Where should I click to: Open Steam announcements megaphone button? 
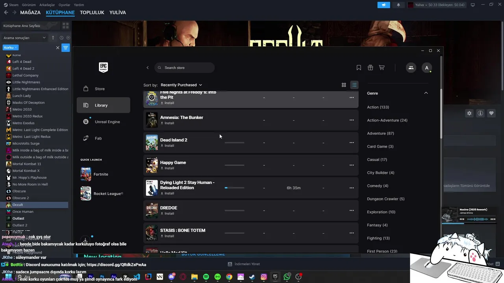pos(384,5)
